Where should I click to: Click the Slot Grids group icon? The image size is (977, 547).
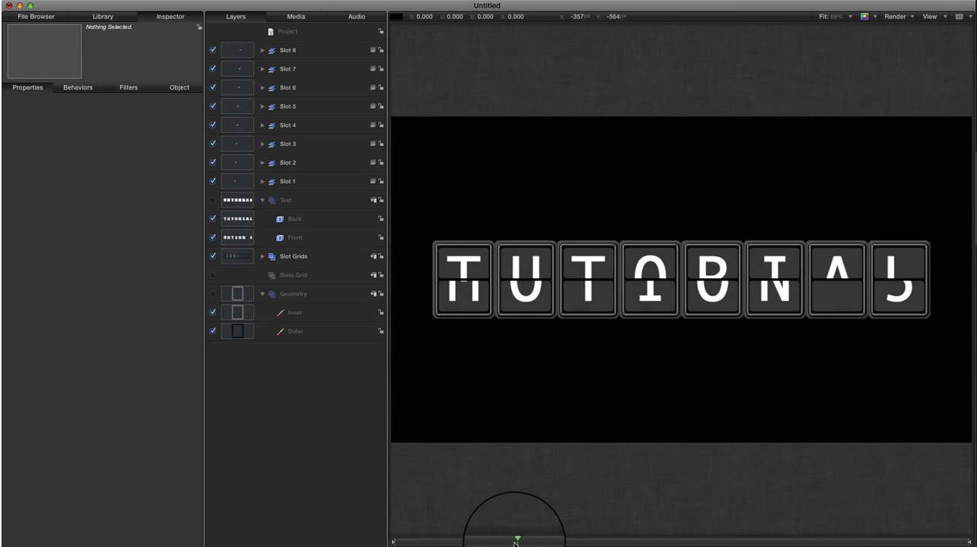coord(272,257)
